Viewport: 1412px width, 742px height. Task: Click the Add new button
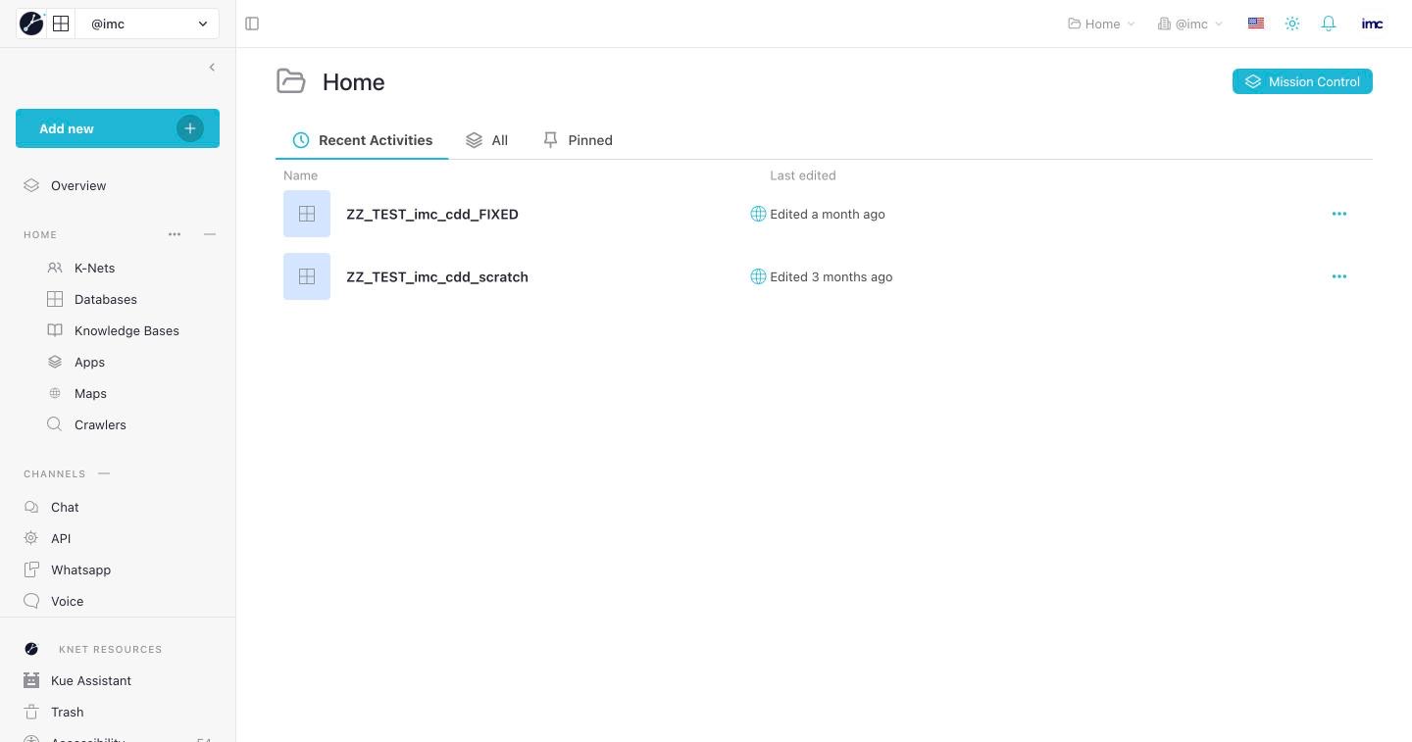click(118, 128)
